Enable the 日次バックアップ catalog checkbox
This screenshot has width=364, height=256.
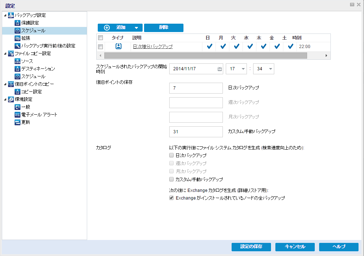click(x=171, y=155)
